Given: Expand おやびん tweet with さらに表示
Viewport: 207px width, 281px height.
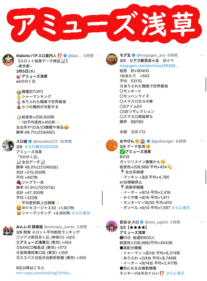Looking at the screenshot, I should click(x=181, y=208).
